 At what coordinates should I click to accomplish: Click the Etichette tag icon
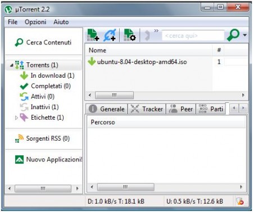tap(24, 118)
